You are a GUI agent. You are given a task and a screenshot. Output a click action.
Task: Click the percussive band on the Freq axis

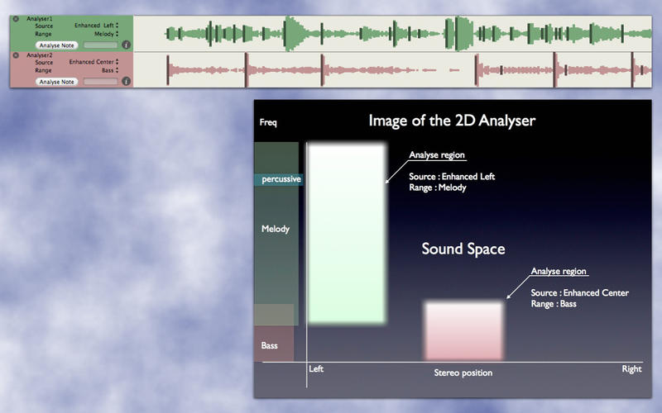pos(280,179)
